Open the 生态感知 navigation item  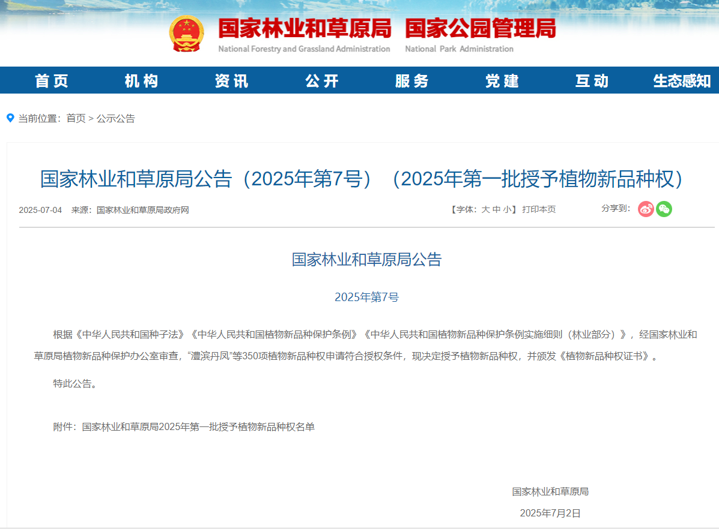click(x=682, y=81)
